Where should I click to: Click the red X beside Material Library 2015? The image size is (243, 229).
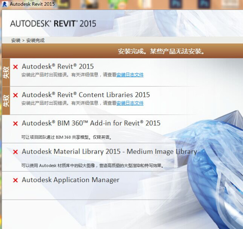tap(16, 152)
